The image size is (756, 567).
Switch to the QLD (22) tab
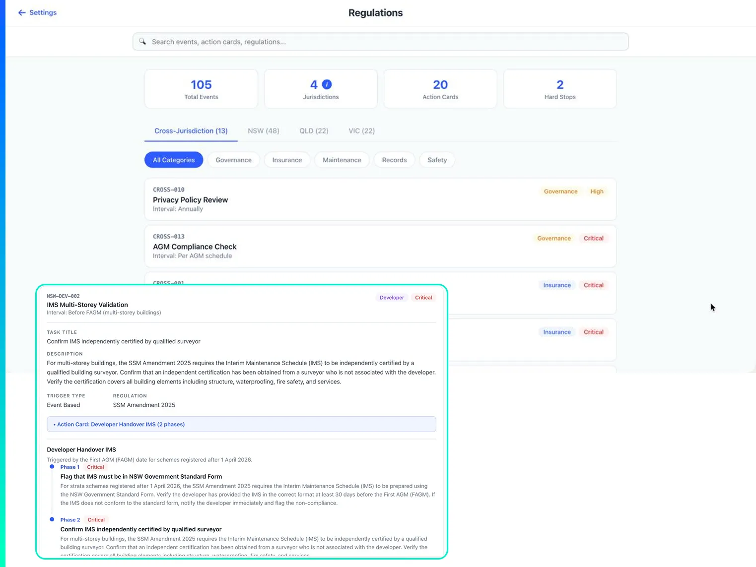point(314,131)
